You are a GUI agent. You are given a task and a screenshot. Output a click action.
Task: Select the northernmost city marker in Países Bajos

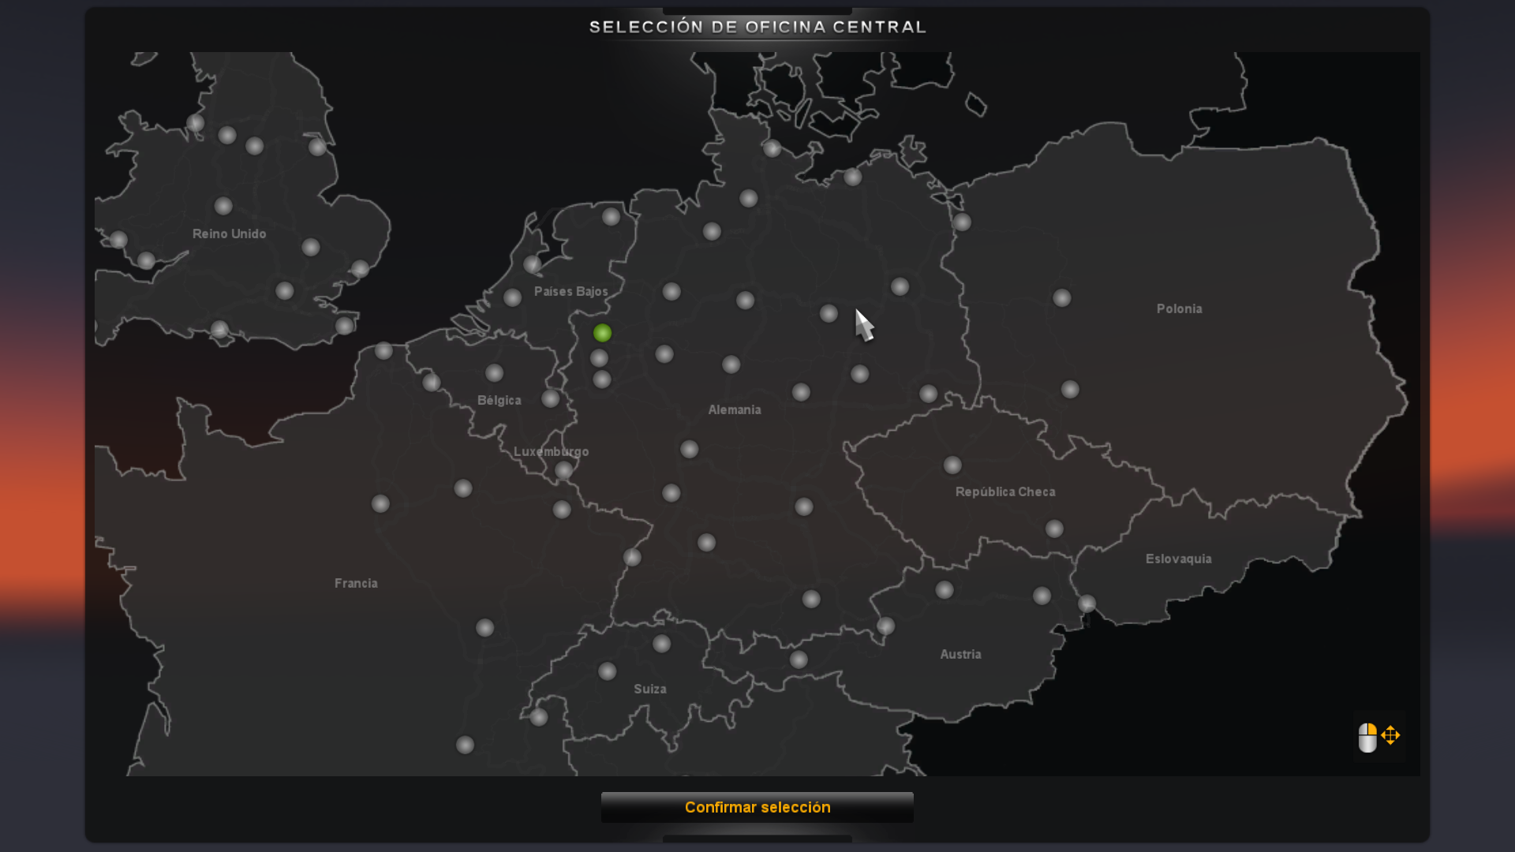click(611, 217)
